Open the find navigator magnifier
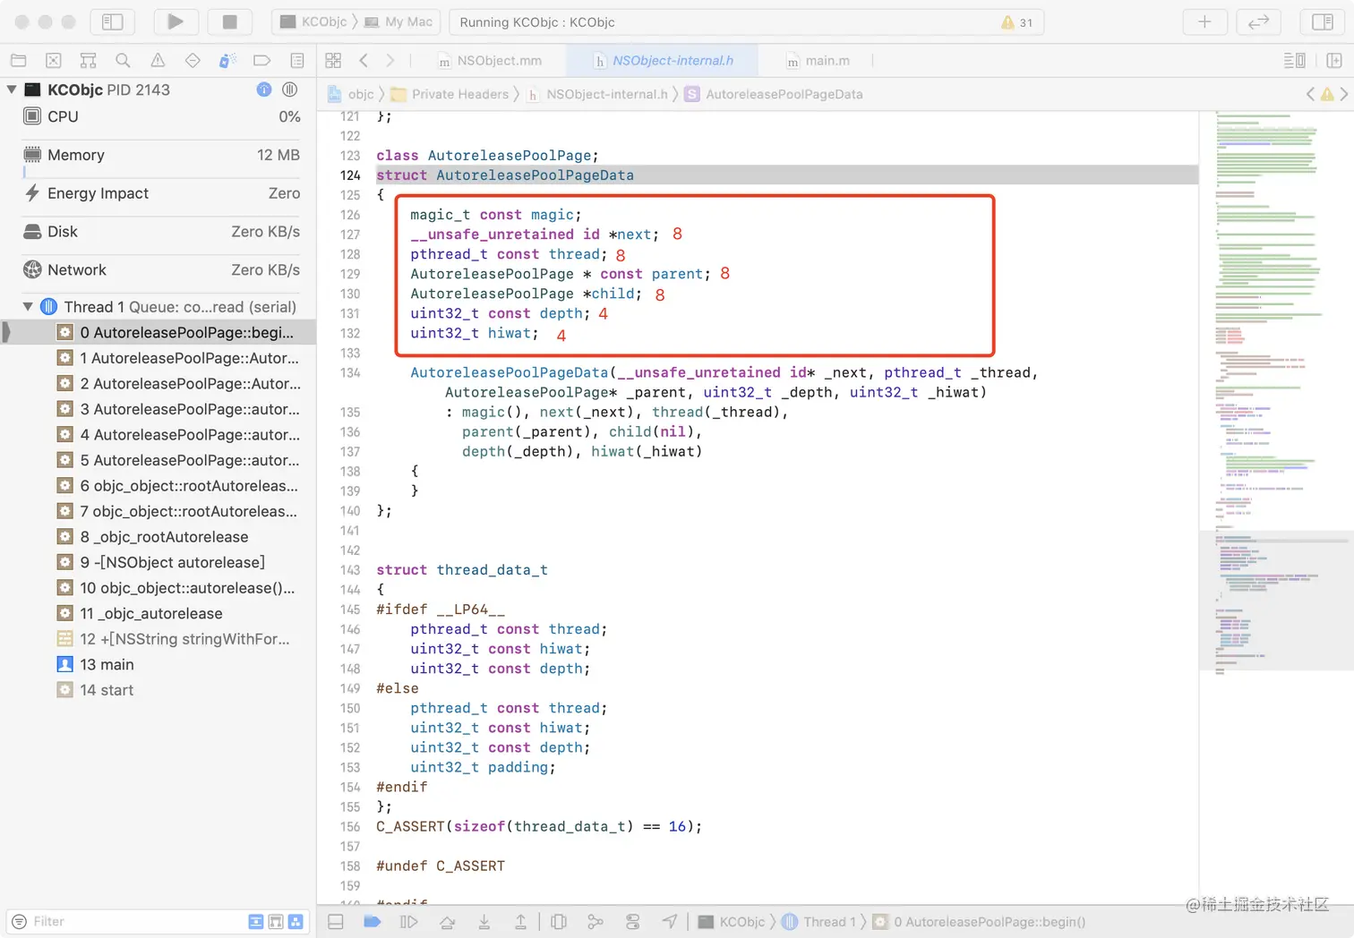The width and height of the screenshot is (1354, 938). pyautogui.click(x=123, y=60)
